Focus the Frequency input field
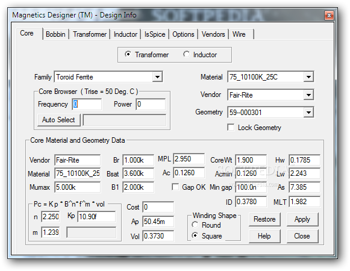This screenshot has width=350, height=271. coord(87,104)
